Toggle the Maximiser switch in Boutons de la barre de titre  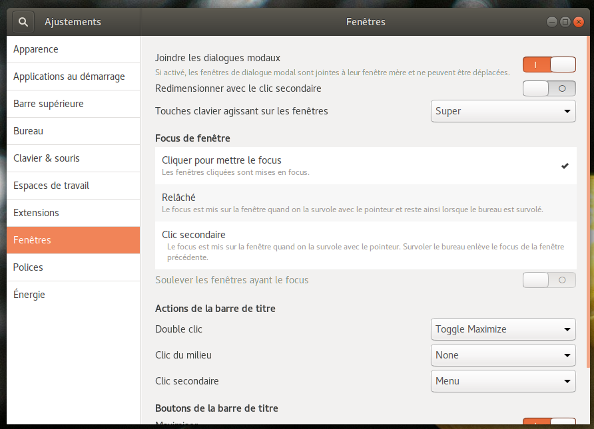tap(549, 422)
